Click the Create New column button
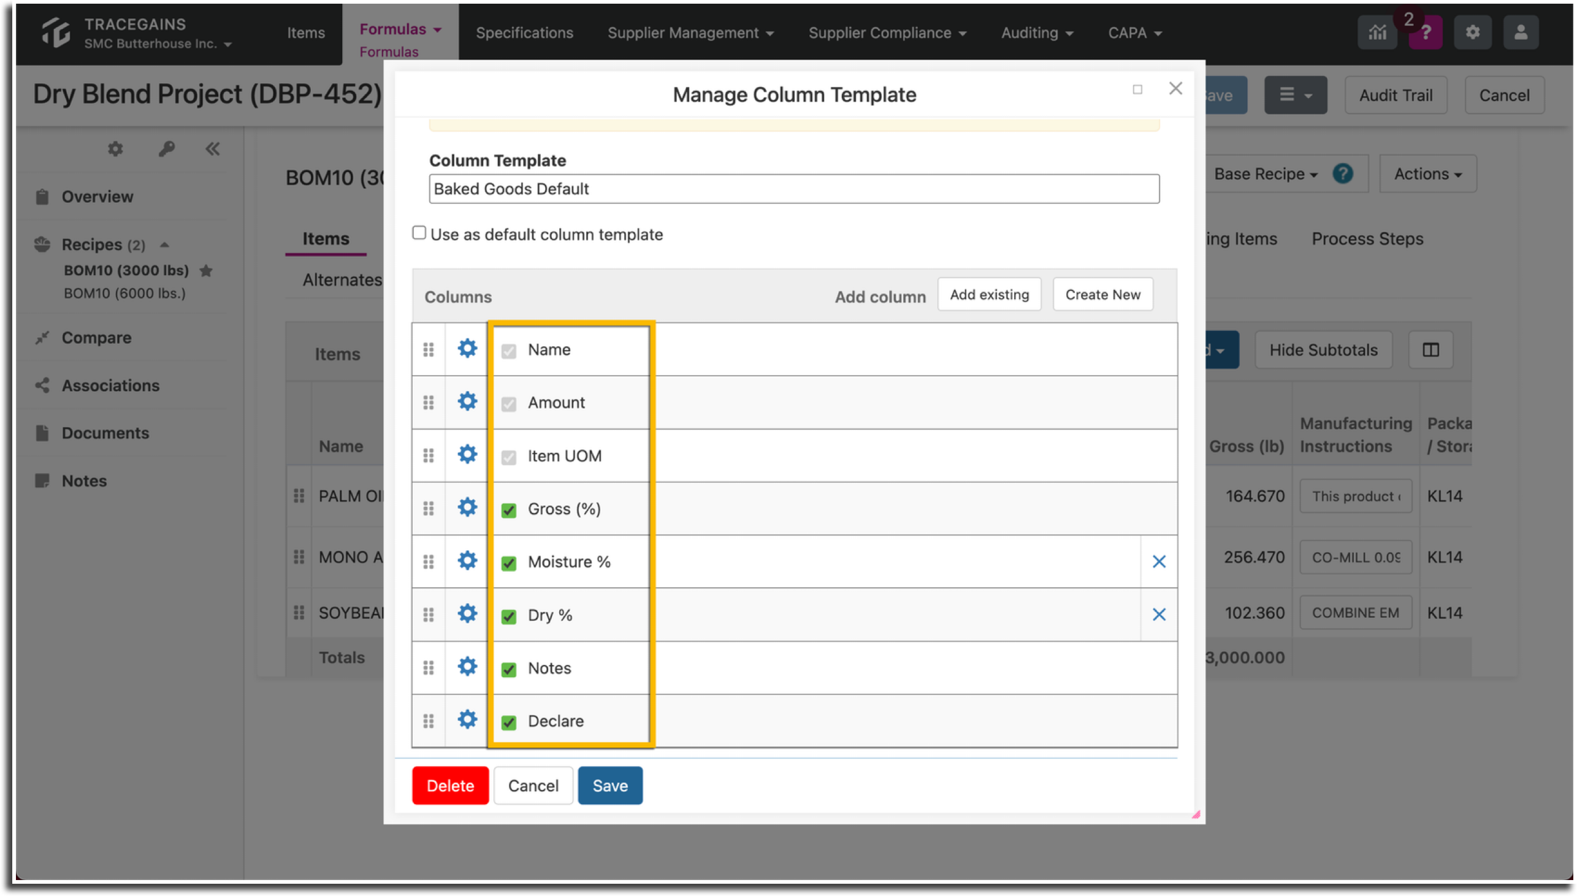 click(x=1102, y=295)
